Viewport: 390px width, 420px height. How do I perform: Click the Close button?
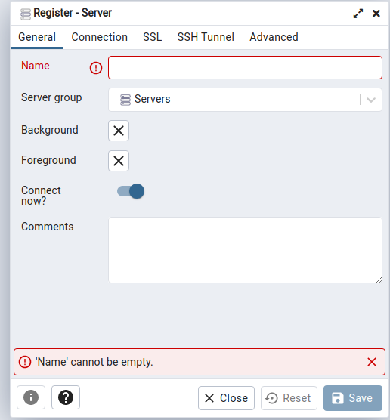(226, 398)
